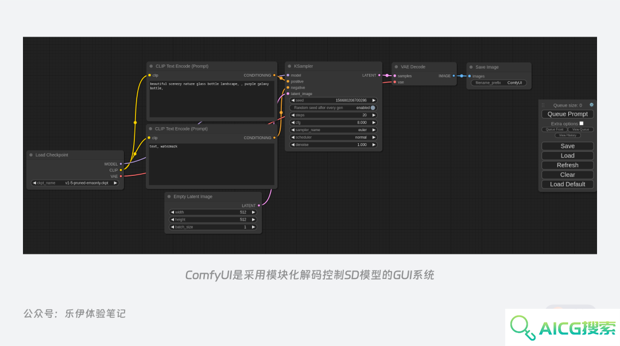Collapse the top CLIP Text Encode node dot
The height and width of the screenshot is (346, 620).
151,66
